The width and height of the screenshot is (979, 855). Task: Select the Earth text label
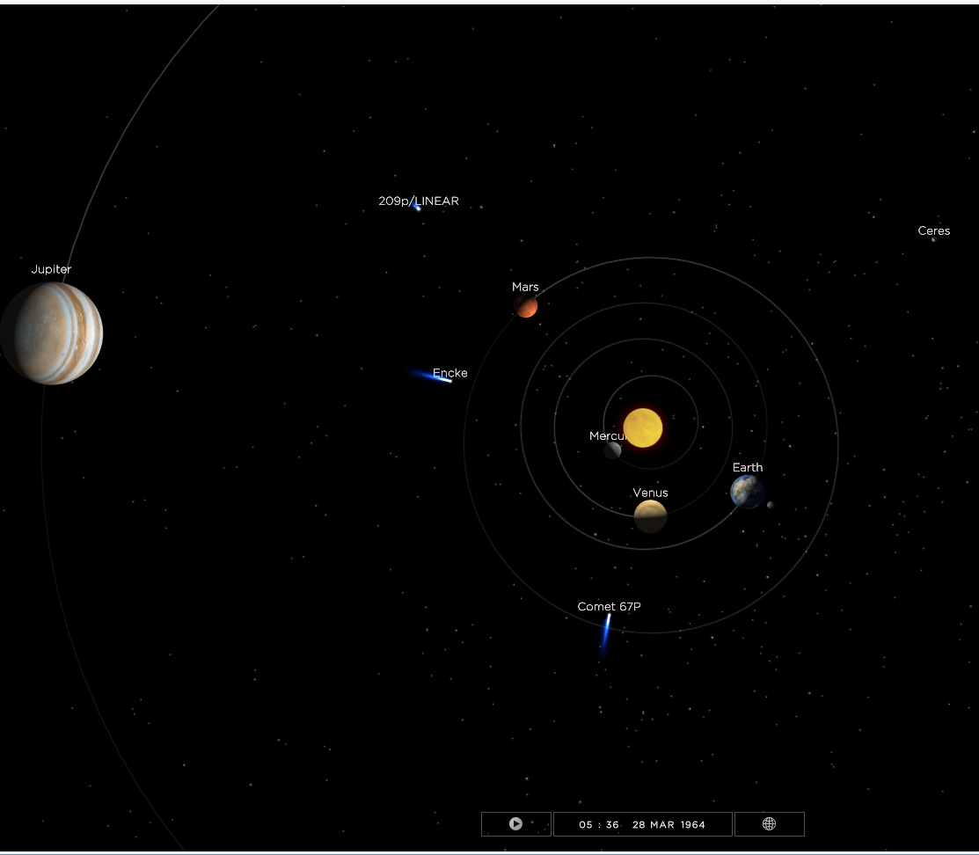(747, 468)
